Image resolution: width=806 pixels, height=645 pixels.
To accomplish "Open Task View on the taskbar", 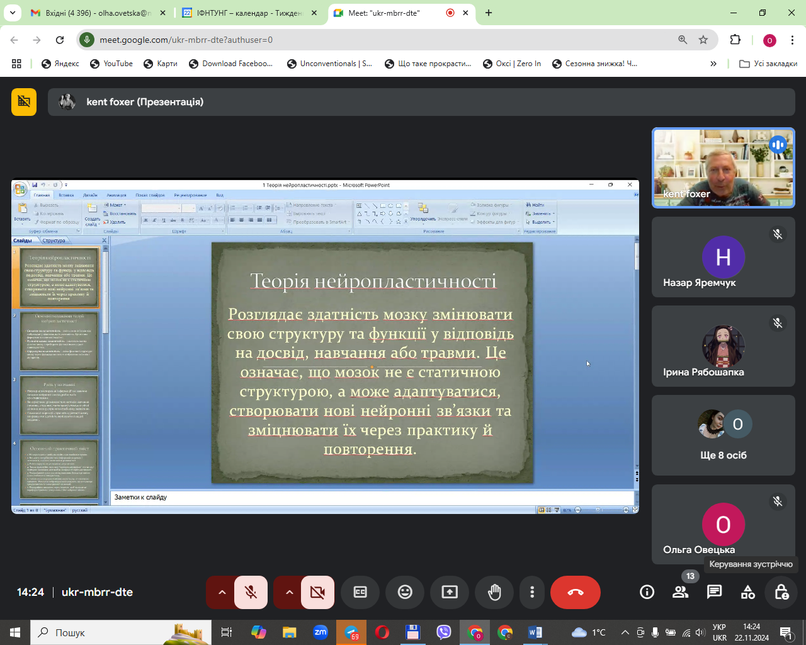I will pos(226,632).
